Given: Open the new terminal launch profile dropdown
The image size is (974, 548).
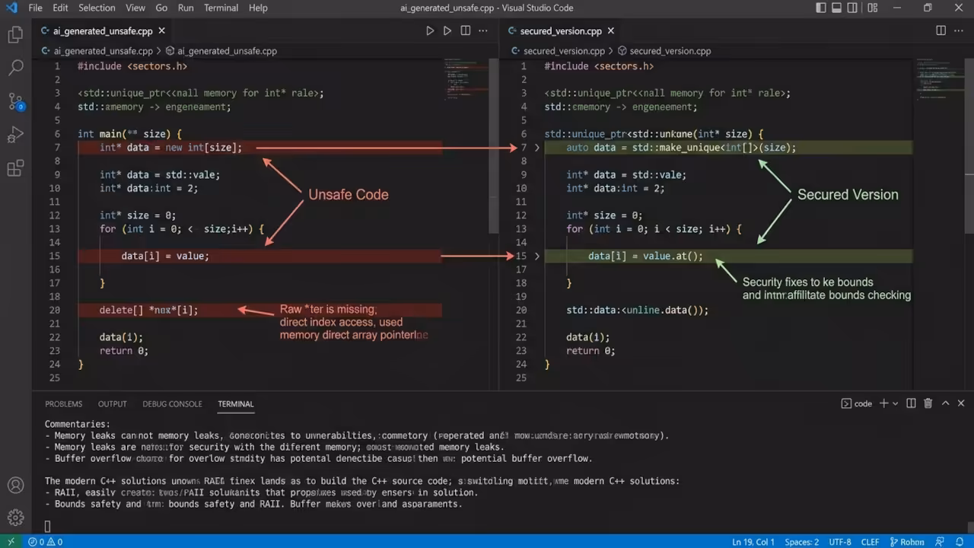Looking at the screenshot, I should pyautogui.click(x=895, y=403).
